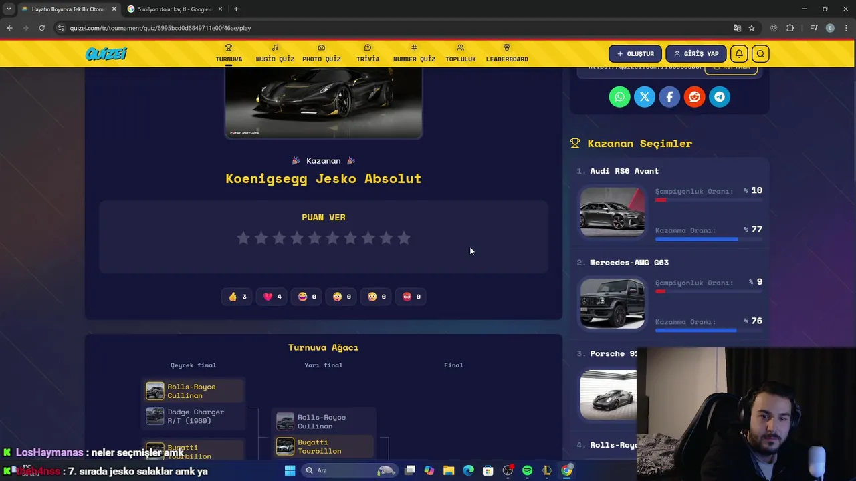This screenshot has width=856, height=481.
Task: Click the 'Koenigsegg Jesko Absolut' winner title
Action: (324, 178)
